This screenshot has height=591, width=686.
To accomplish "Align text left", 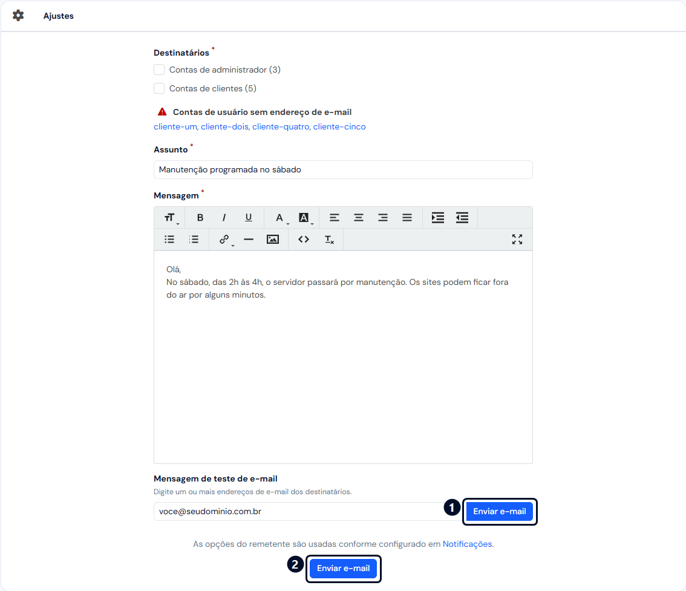I will coord(335,218).
